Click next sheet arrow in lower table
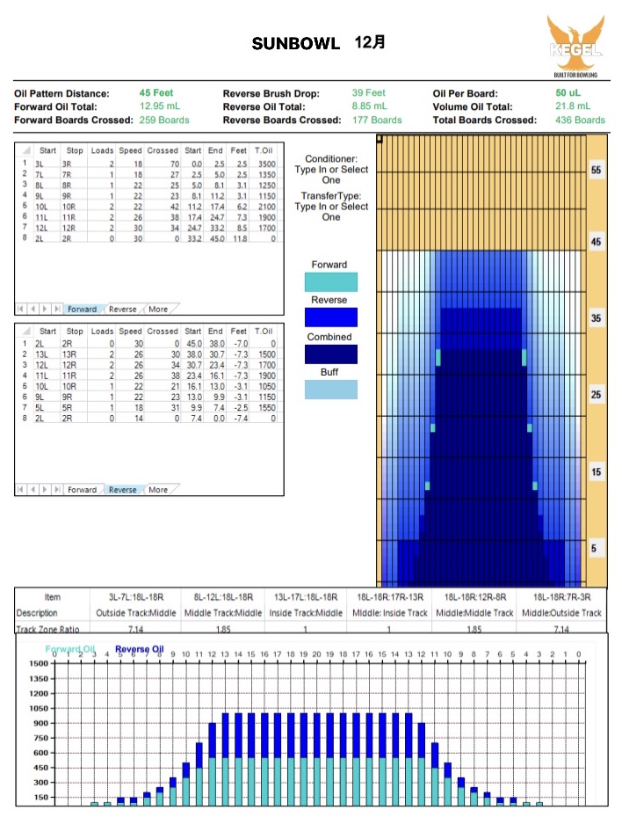The width and height of the screenshot is (622, 832). [x=45, y=489]
